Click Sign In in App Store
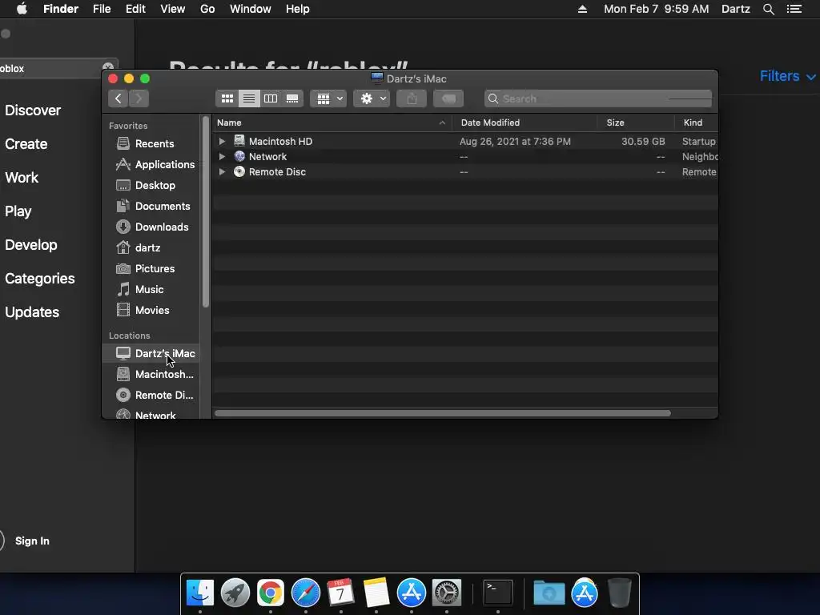820x615 pixels. pyautogui.click(x=32, y=541)
